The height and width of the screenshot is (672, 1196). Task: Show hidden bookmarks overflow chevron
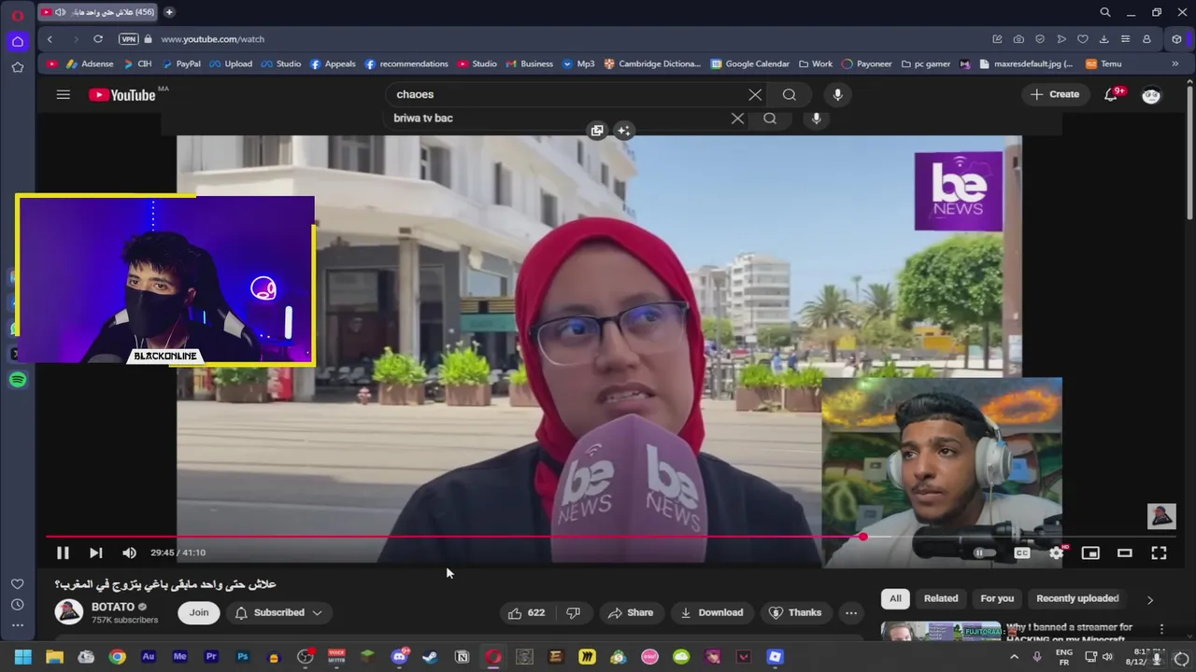[x=1175, y=63]
